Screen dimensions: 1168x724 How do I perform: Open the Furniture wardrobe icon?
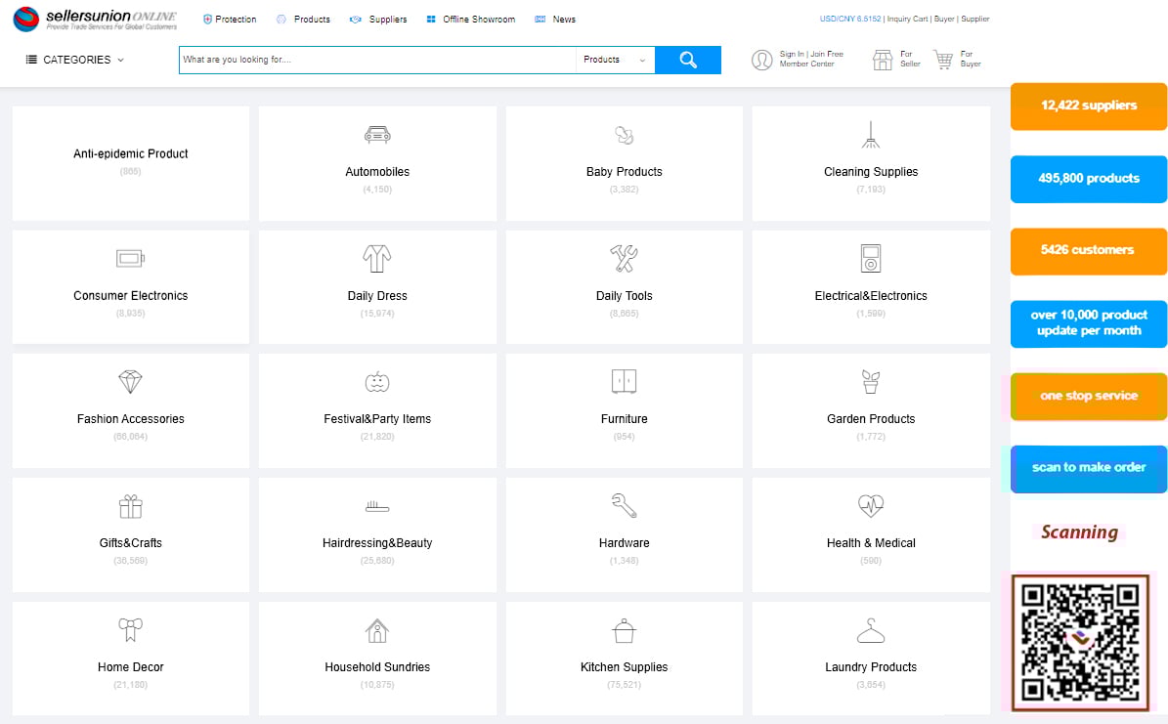coord(624,382)
